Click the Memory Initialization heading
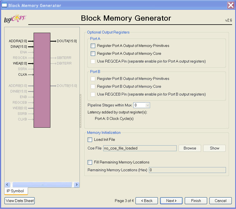The height and width of the screenshot is (209, 236). [104, 132]
